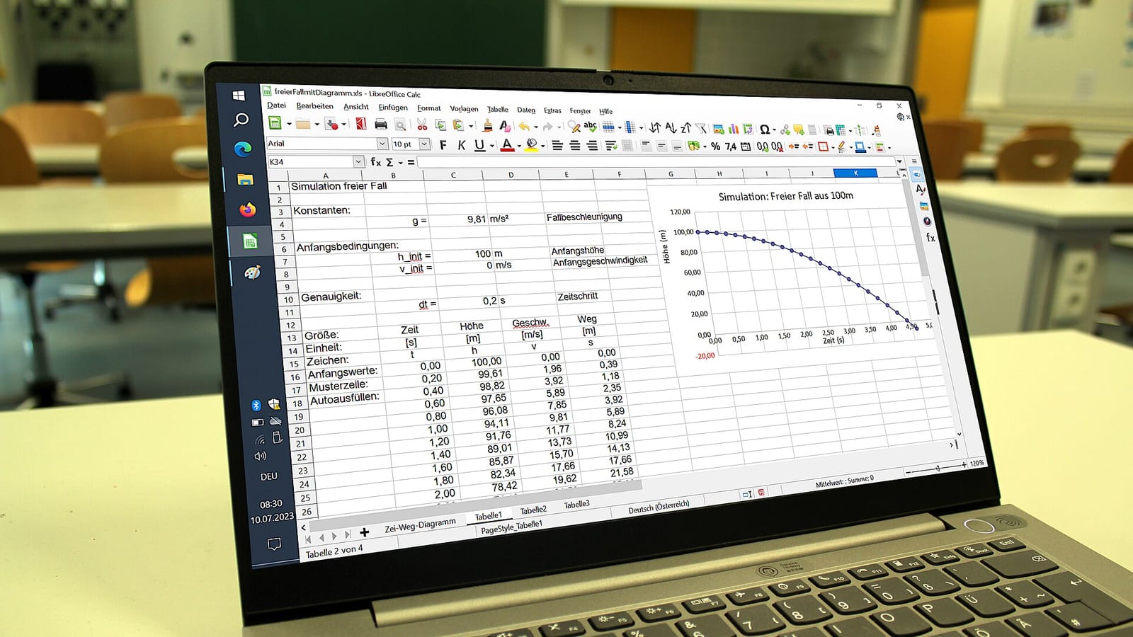Open the Sum function dropdown arrow
This screenshot has width=1133, height=637.
click(x=400, y=163)
